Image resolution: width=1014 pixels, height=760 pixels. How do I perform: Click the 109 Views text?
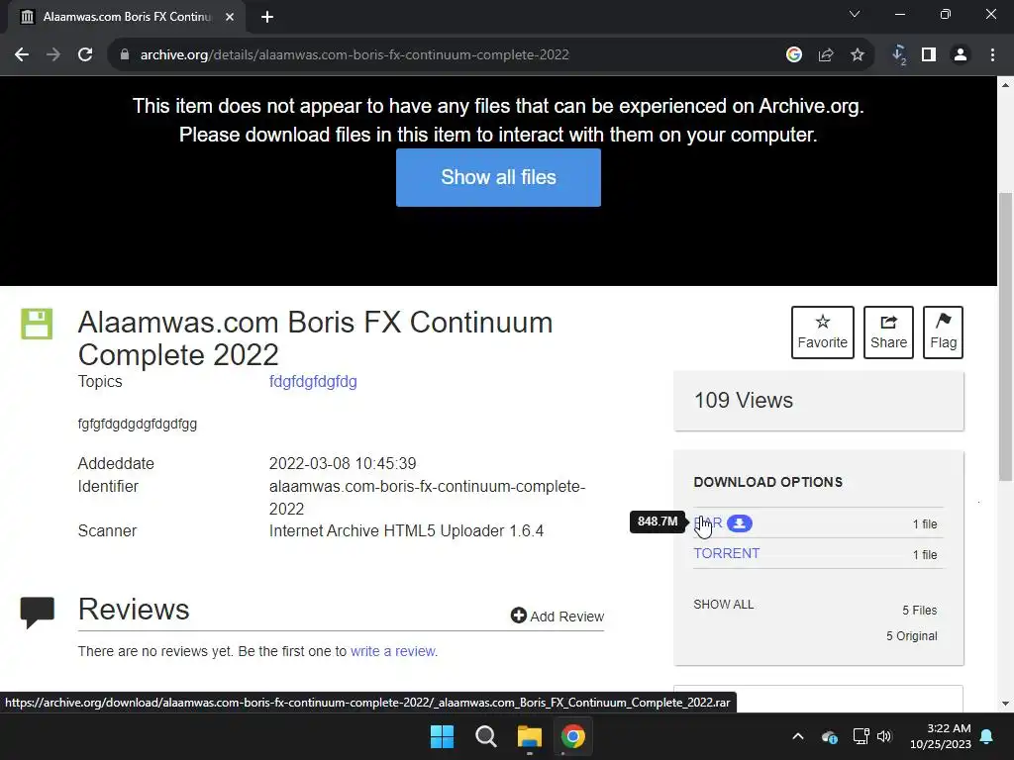pyautogui.click(x=744, y=400)
